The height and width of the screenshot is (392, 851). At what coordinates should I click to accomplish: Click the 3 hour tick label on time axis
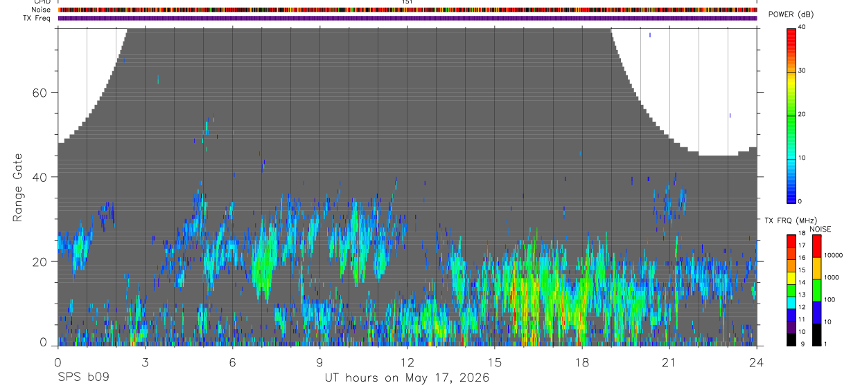click(145, 362)
